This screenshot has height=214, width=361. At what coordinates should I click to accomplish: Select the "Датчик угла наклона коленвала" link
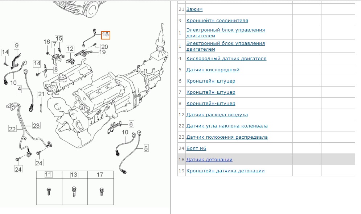227,126
